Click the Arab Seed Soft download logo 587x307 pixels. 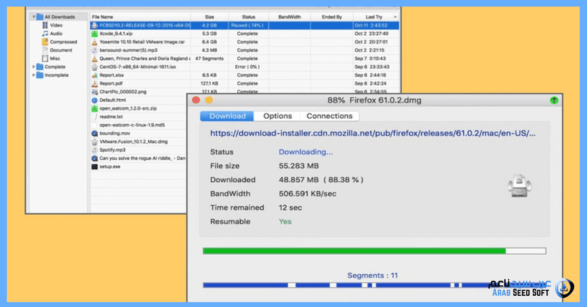566,286
